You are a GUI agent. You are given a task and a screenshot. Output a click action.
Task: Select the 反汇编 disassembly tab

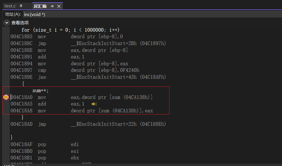[x=40, y=6]
